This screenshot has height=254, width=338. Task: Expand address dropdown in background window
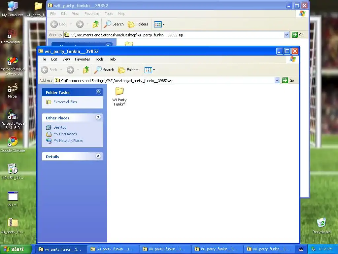(287, 35)
